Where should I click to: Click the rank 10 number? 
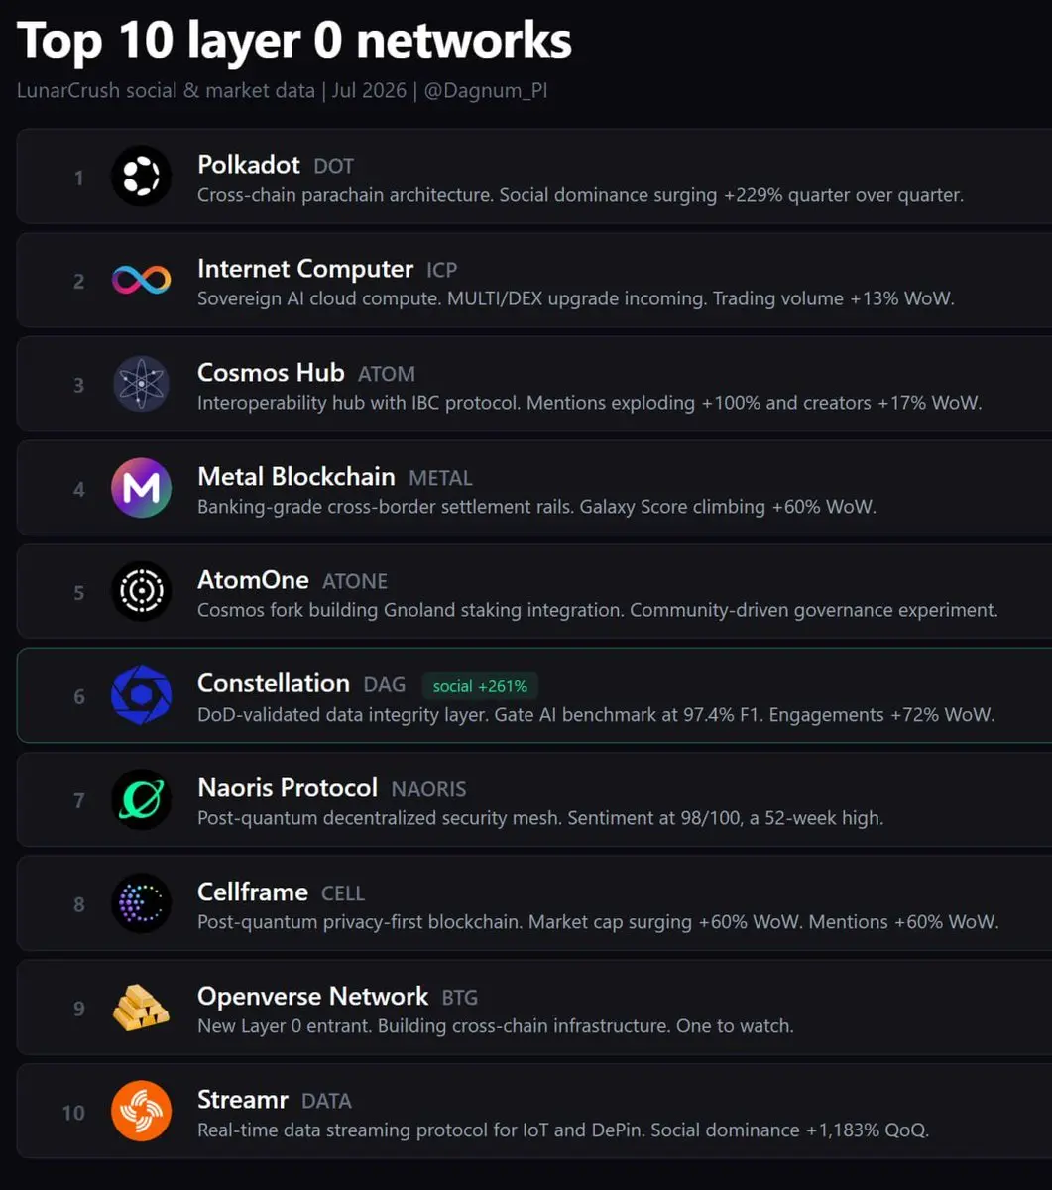(73, 1113)
